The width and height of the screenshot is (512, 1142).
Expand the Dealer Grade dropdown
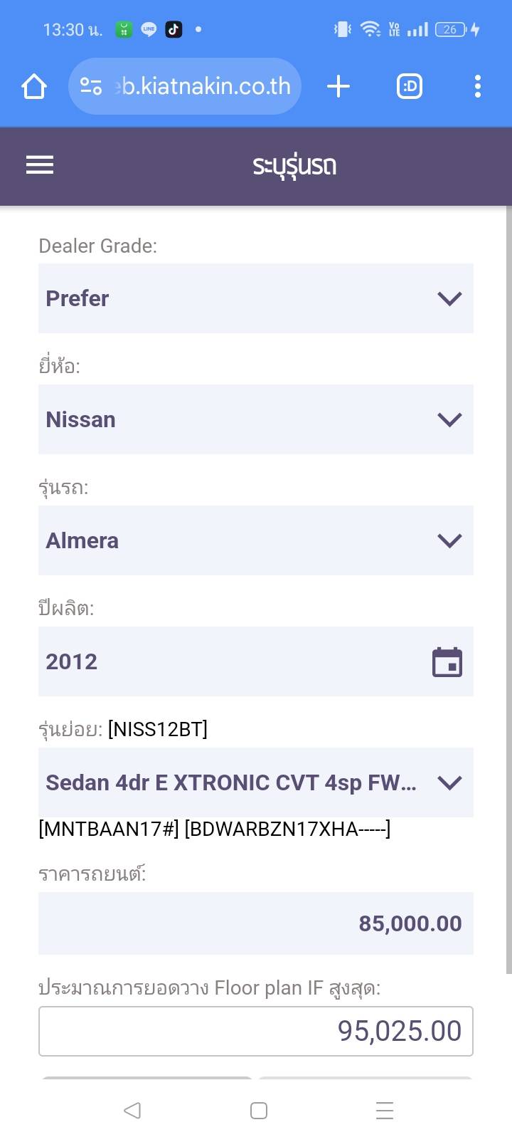point(255,298)
